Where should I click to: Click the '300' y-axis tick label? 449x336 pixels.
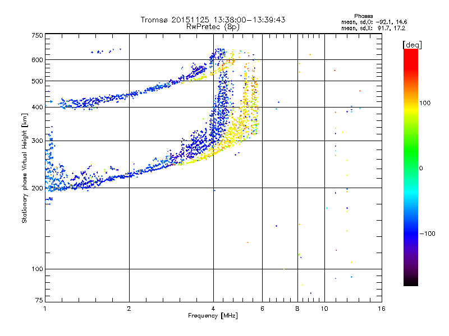click(x=37, y=141)
